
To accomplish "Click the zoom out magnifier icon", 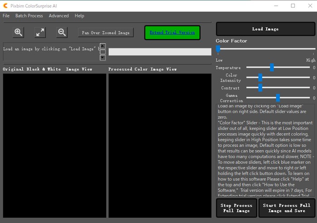I will pos(62,32).
